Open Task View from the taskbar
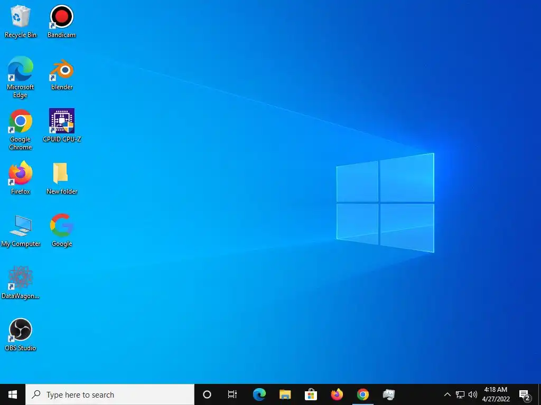 coord(232,394)
